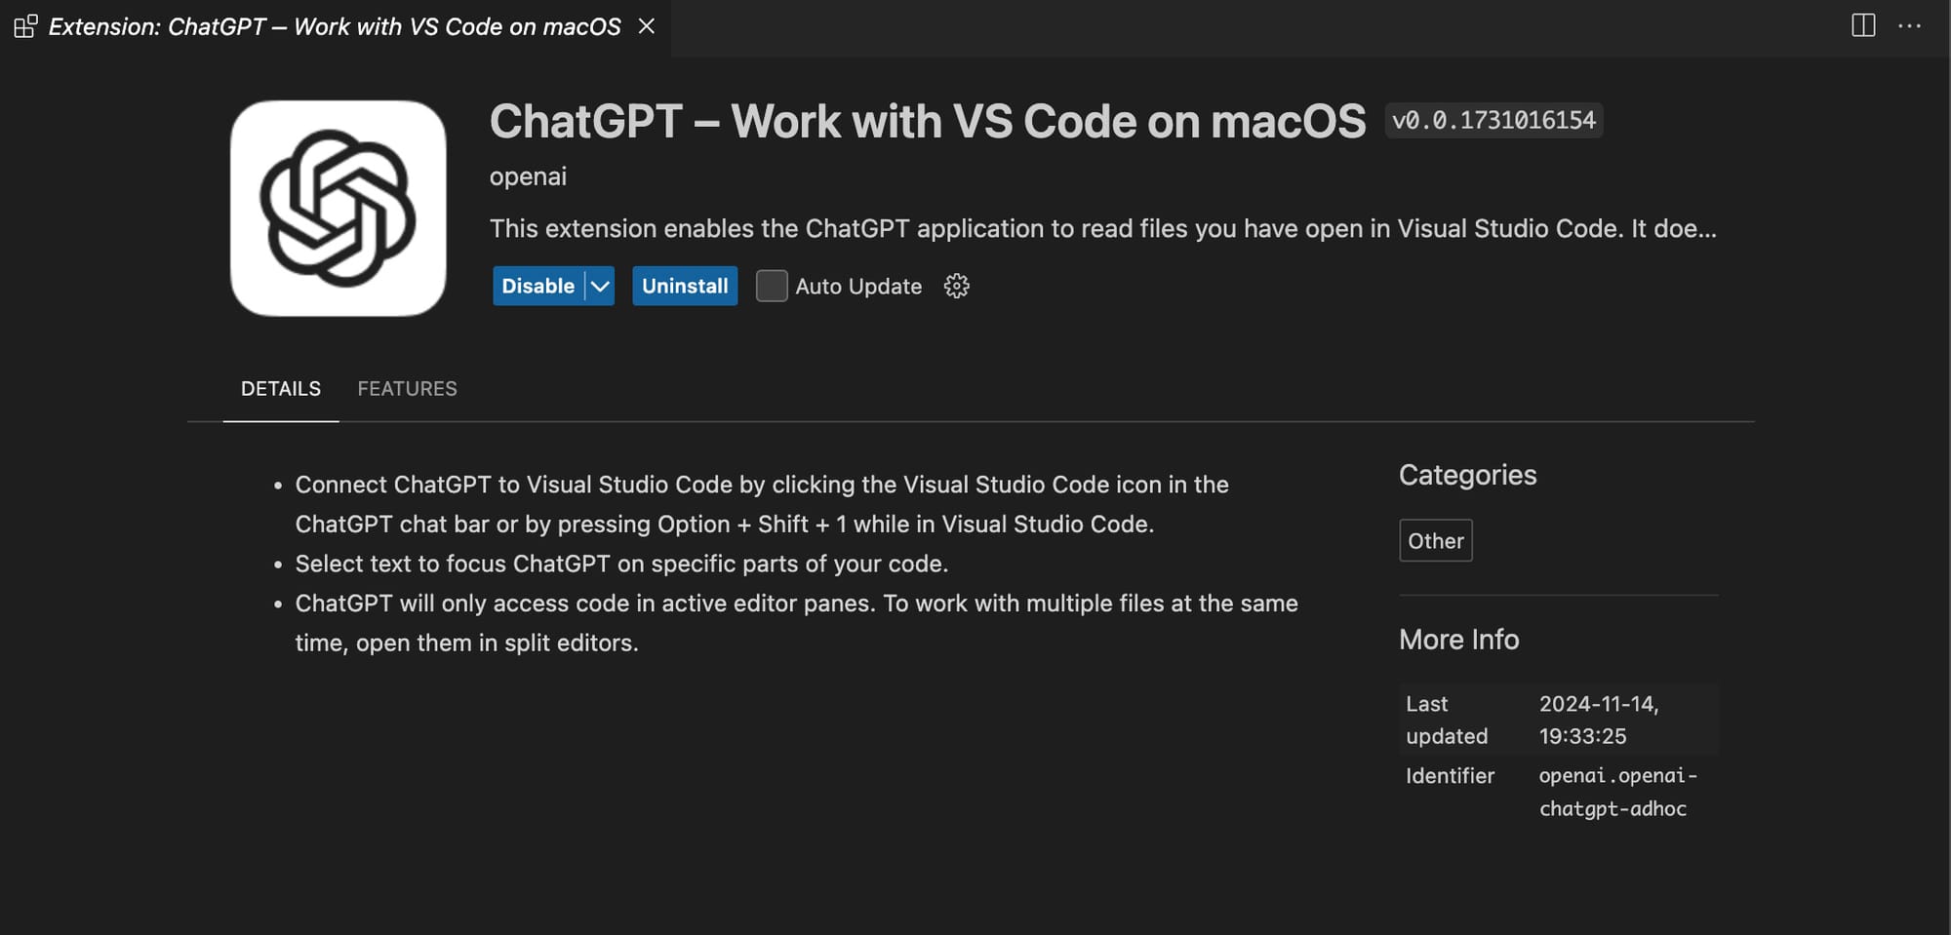Click the extension title text
Viewport: 1951px width, 935px height.
927,120
